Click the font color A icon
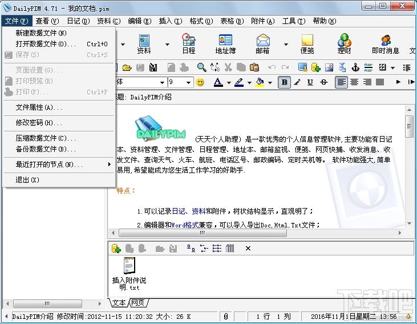 [x=218, y=82]
